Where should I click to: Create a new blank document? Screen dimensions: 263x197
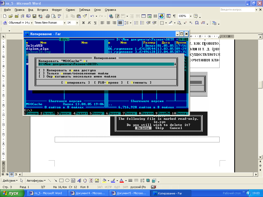(x=5, y=16)
